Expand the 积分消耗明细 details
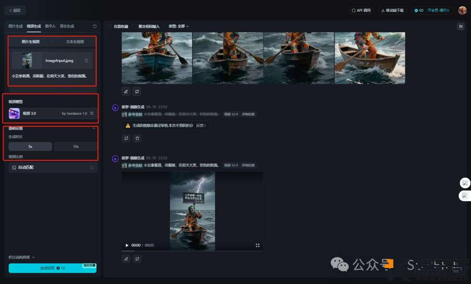Viewport: 471px width, 284px height. click(x=21, y=257)
